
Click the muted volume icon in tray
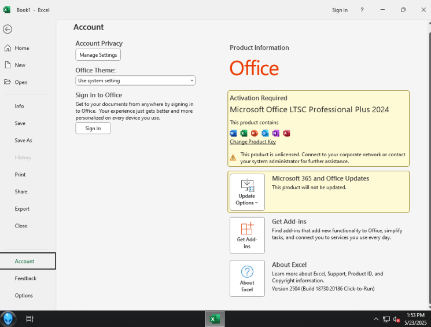pos(396,319)
